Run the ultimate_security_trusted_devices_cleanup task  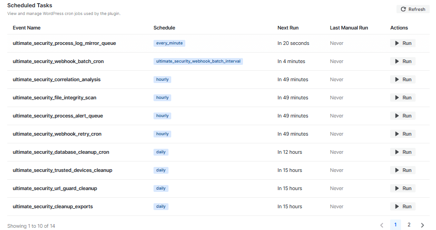coord(402,170)
